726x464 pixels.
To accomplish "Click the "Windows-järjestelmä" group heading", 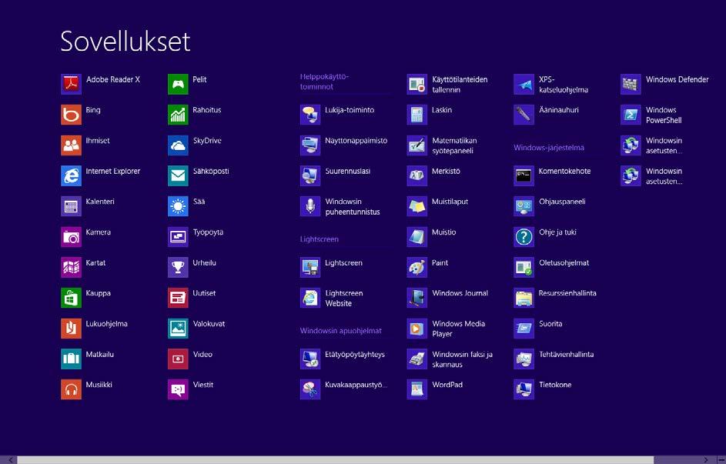I will [549, 148].
